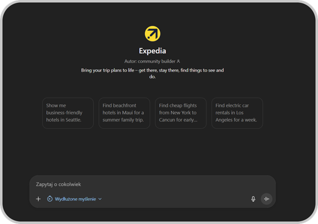Image resolution: width=318 pixels, height=224 pixels.
Task: Select the electric car rentals Los Angeles prompt
Action: tap(237, 113)
